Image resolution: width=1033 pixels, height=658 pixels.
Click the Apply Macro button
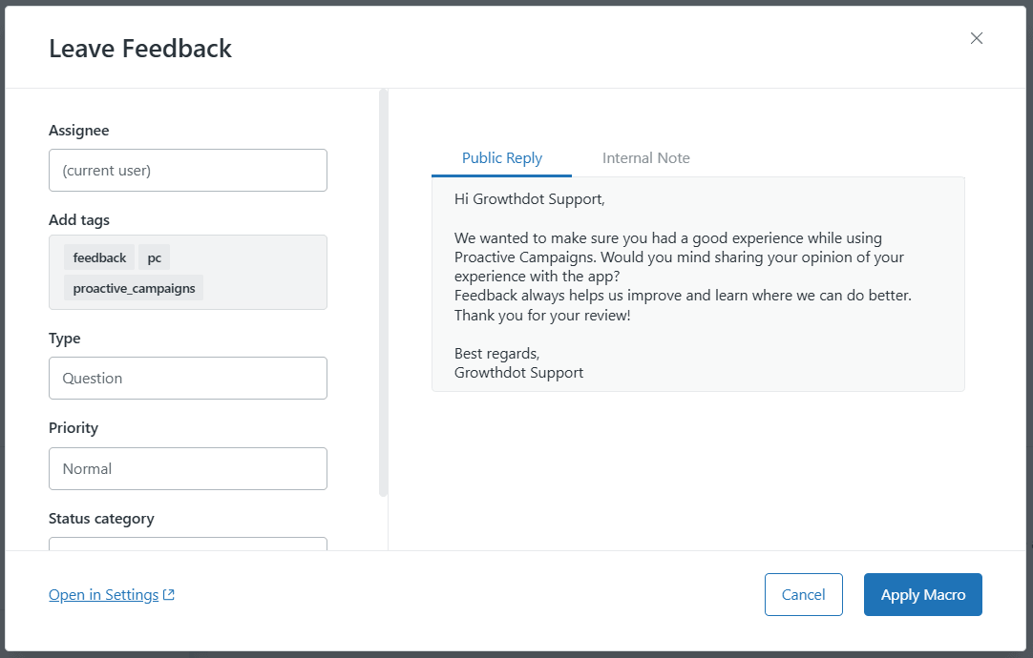tap(922, 594)
